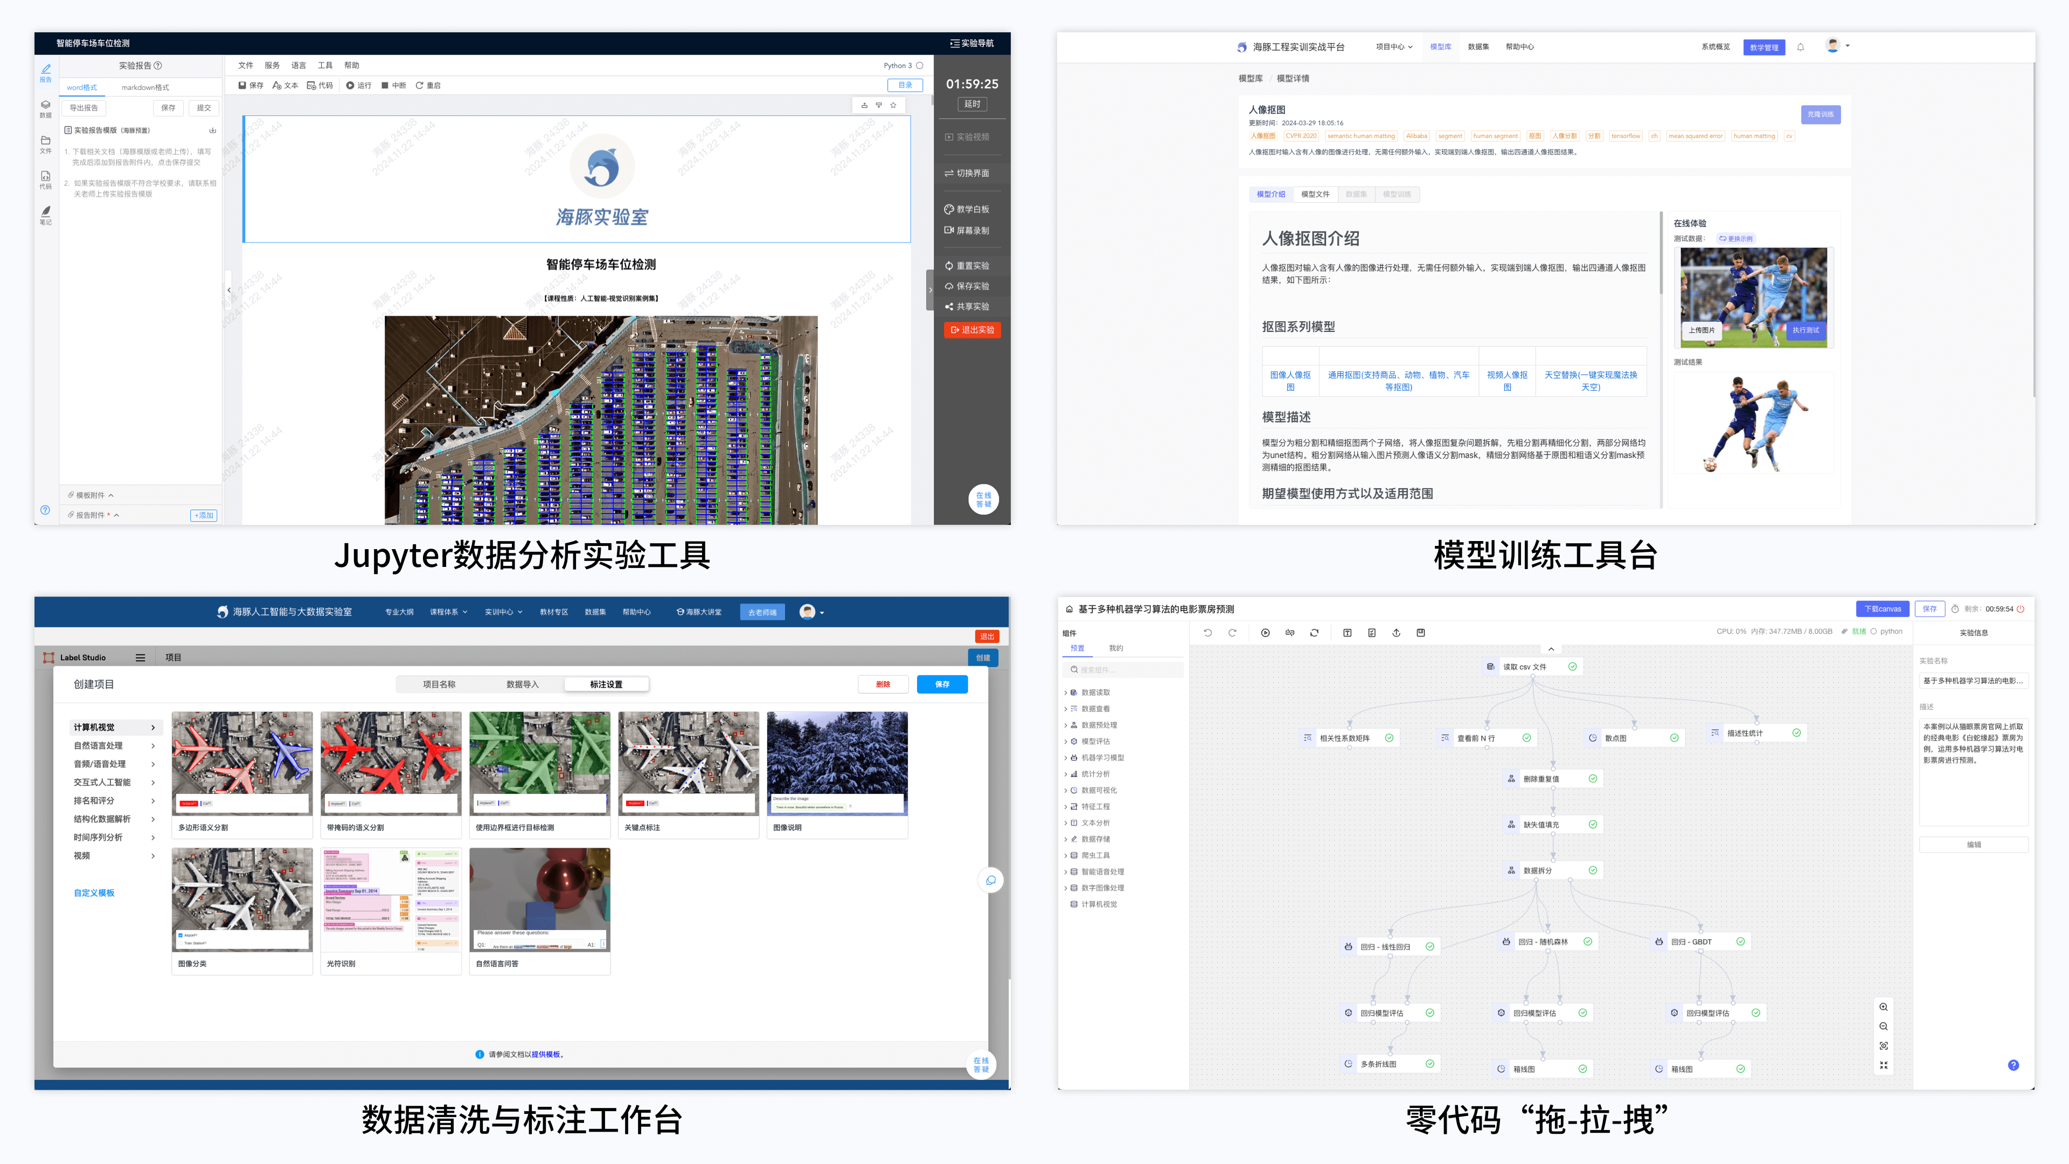2069x1164 pixels.
Task: Collapse the right experiment navigation arrow
Action: (x=930, y=290)
